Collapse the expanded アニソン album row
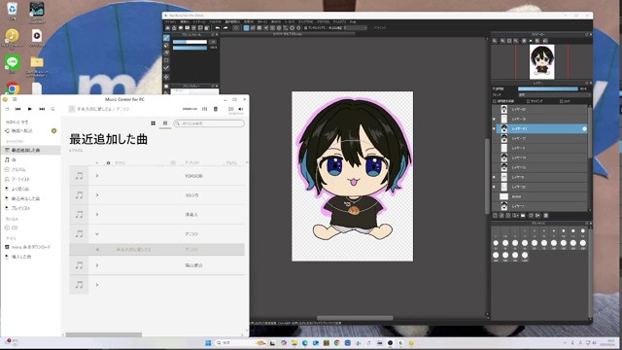622x350 pixels. pos(97,234)
